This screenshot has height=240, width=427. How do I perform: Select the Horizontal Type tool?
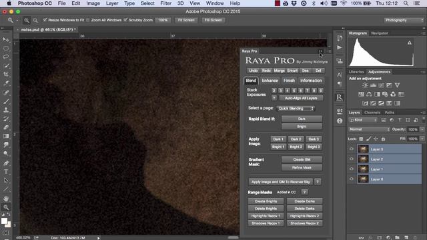pos(6,172)
